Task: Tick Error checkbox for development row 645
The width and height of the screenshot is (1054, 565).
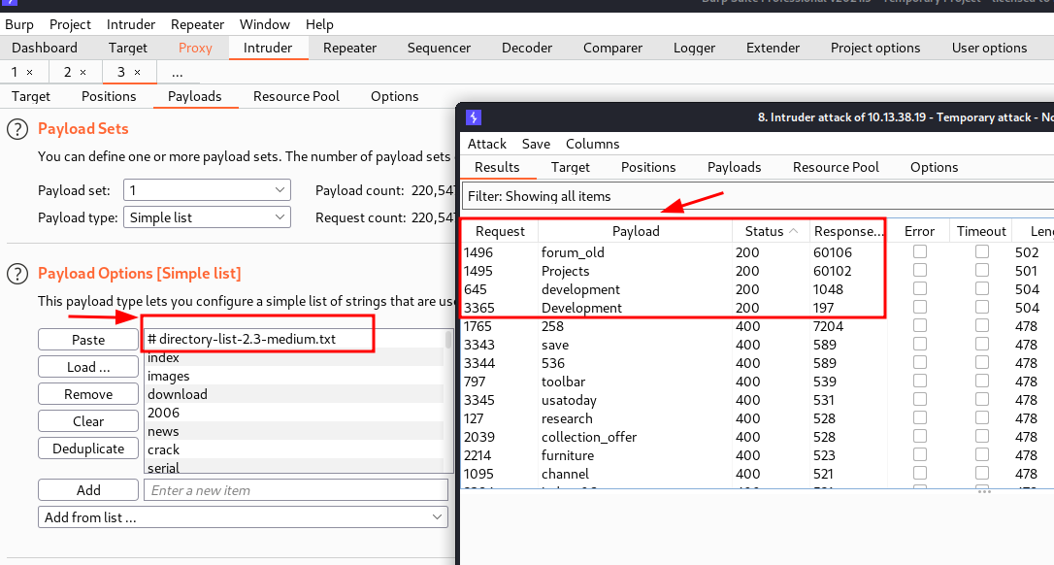Action: [x=919, y=288]
